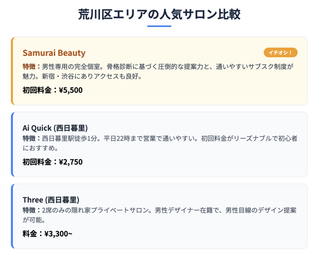Click the blue left border of Ai Quick card

(12, 144)
